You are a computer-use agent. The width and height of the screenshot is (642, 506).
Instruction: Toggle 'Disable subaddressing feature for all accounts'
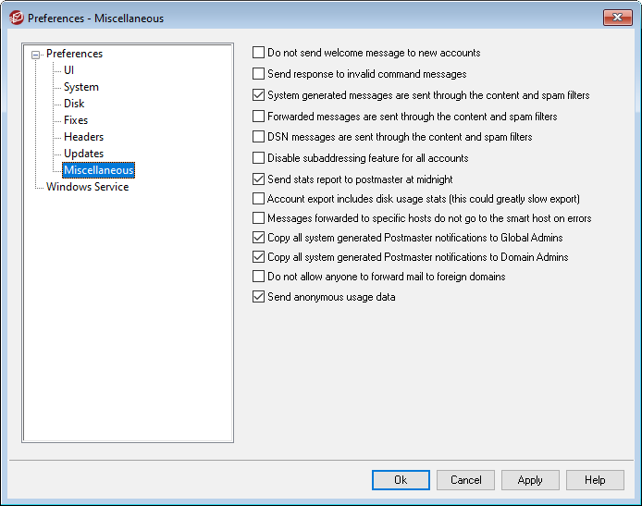pos(259,158)
